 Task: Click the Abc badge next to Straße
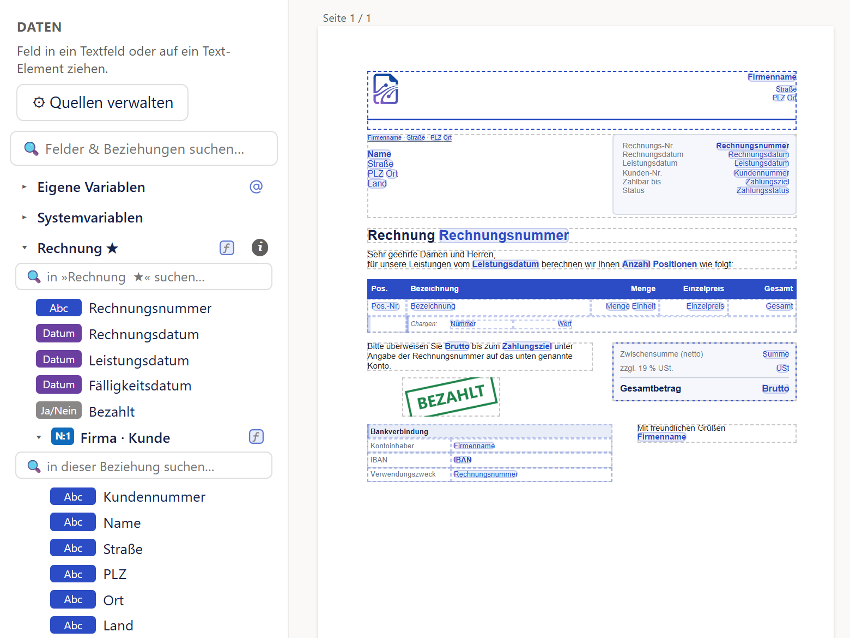[x=73, y=548]
